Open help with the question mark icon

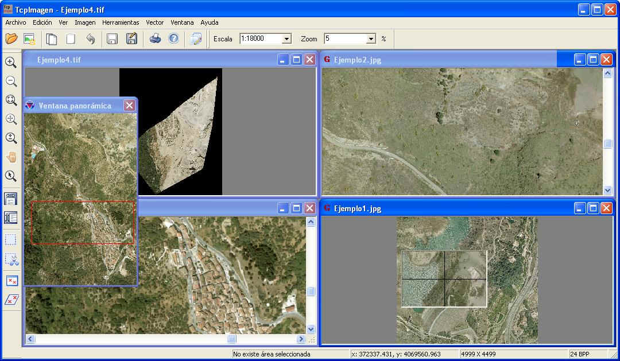[173, 39]
